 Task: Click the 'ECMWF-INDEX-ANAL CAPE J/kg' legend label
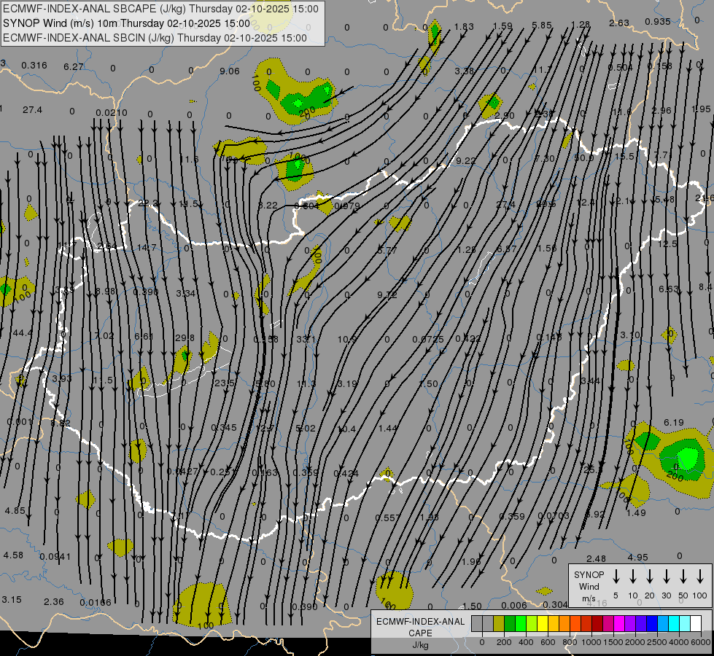(420, 633)
